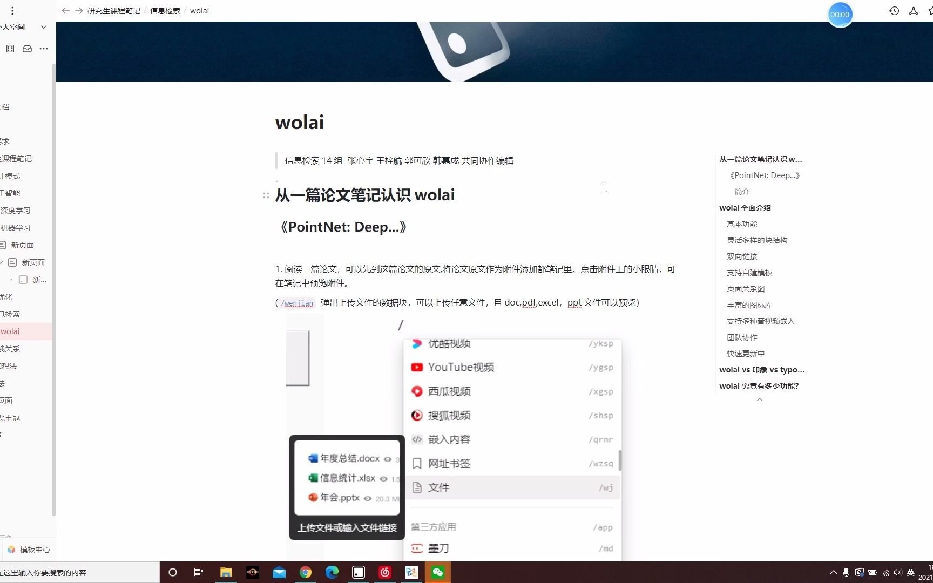
Task: Open Task View on the taskbar
Action: tap(199, 572)
